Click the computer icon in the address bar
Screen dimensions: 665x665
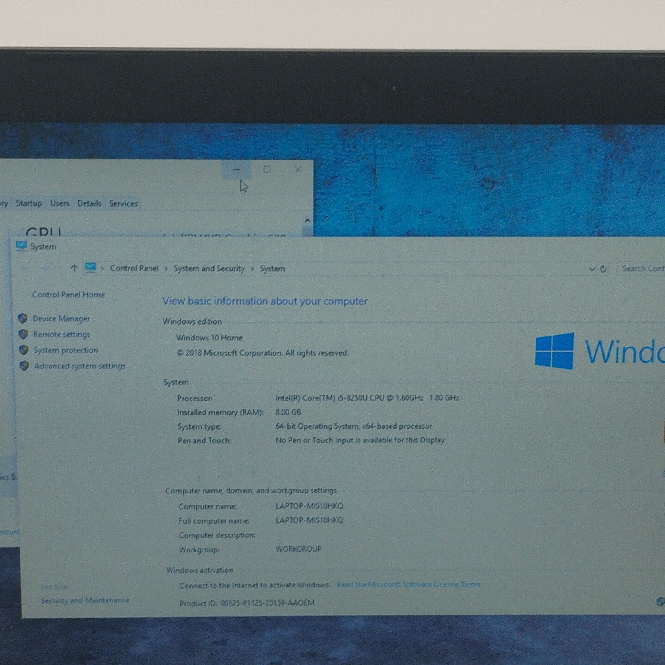90,268
